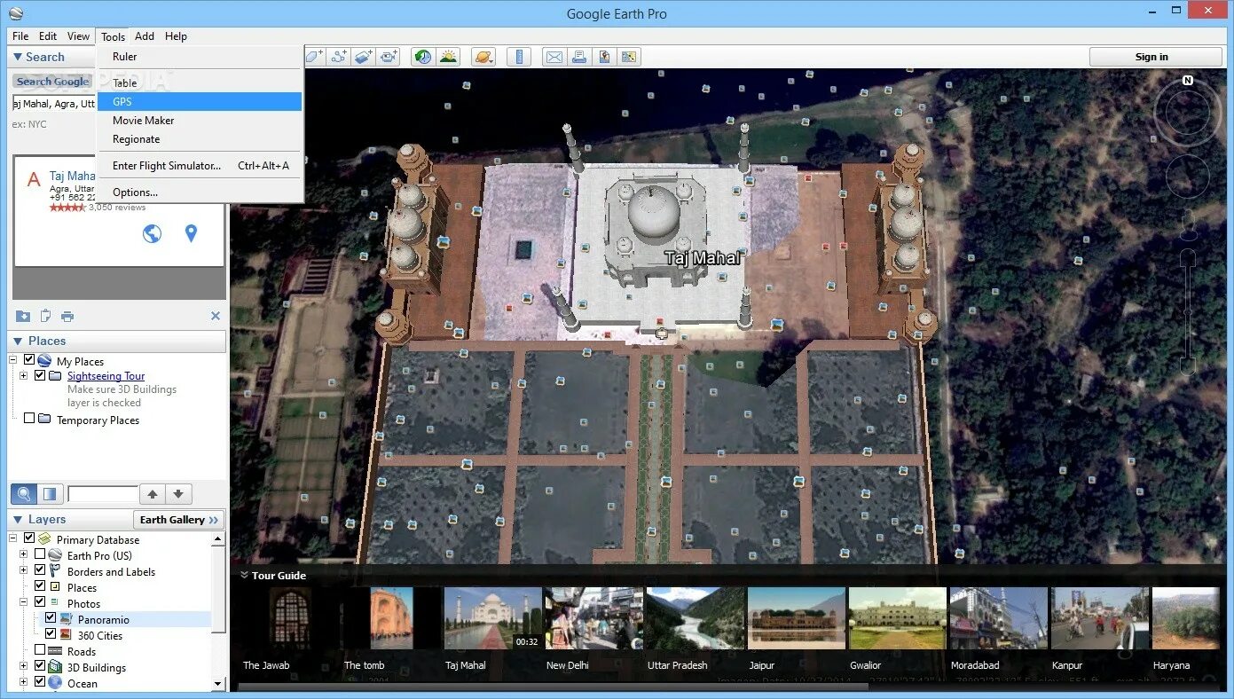The width and height of the screenshot is (1234, 699).
Task: Show historical imagery clock icon
Action: tap(423, 57)
